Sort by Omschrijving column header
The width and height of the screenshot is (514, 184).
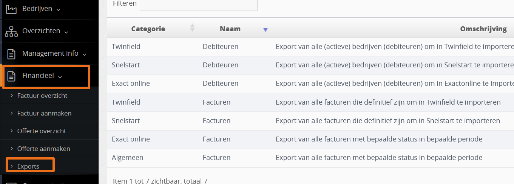point(483,29)
